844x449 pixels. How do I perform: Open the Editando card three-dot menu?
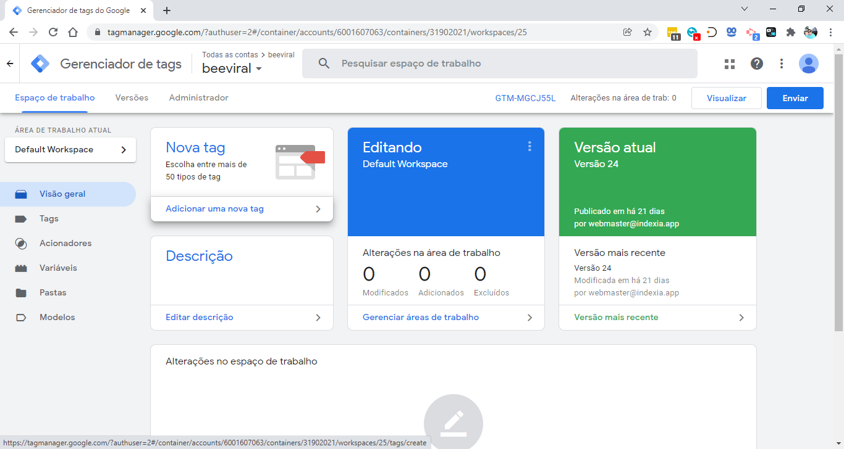click(x=530, y=146)
